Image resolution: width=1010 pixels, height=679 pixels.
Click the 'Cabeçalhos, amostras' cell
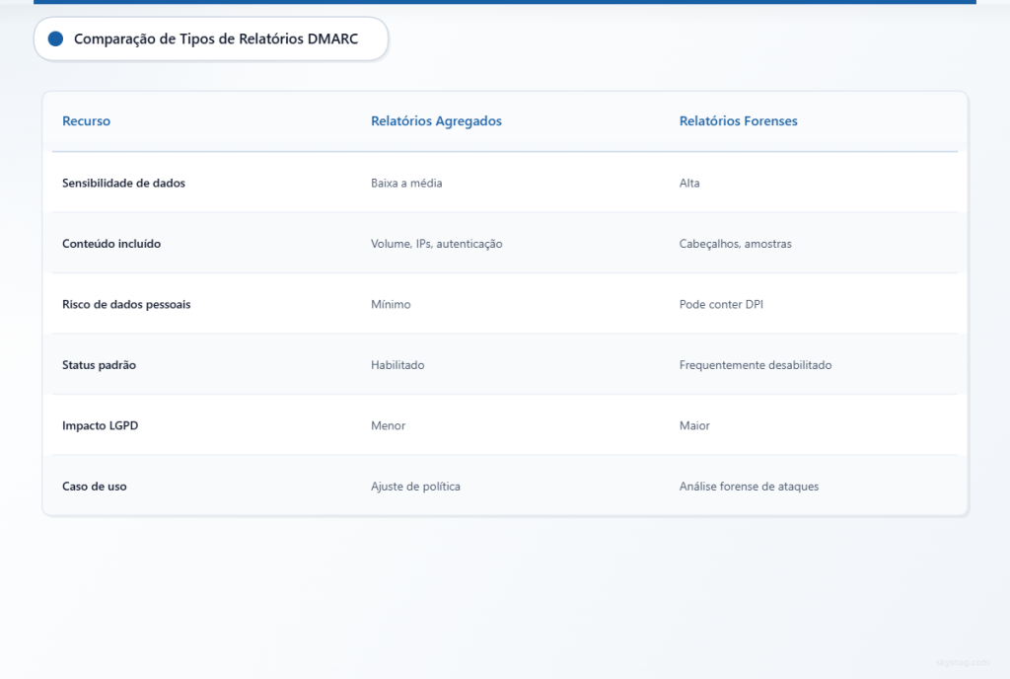(736, 244)
